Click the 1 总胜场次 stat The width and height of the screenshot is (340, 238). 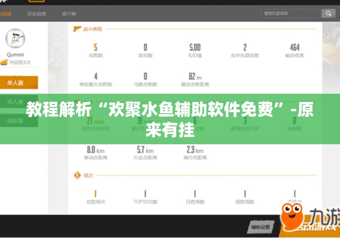[x=96, y=197]
